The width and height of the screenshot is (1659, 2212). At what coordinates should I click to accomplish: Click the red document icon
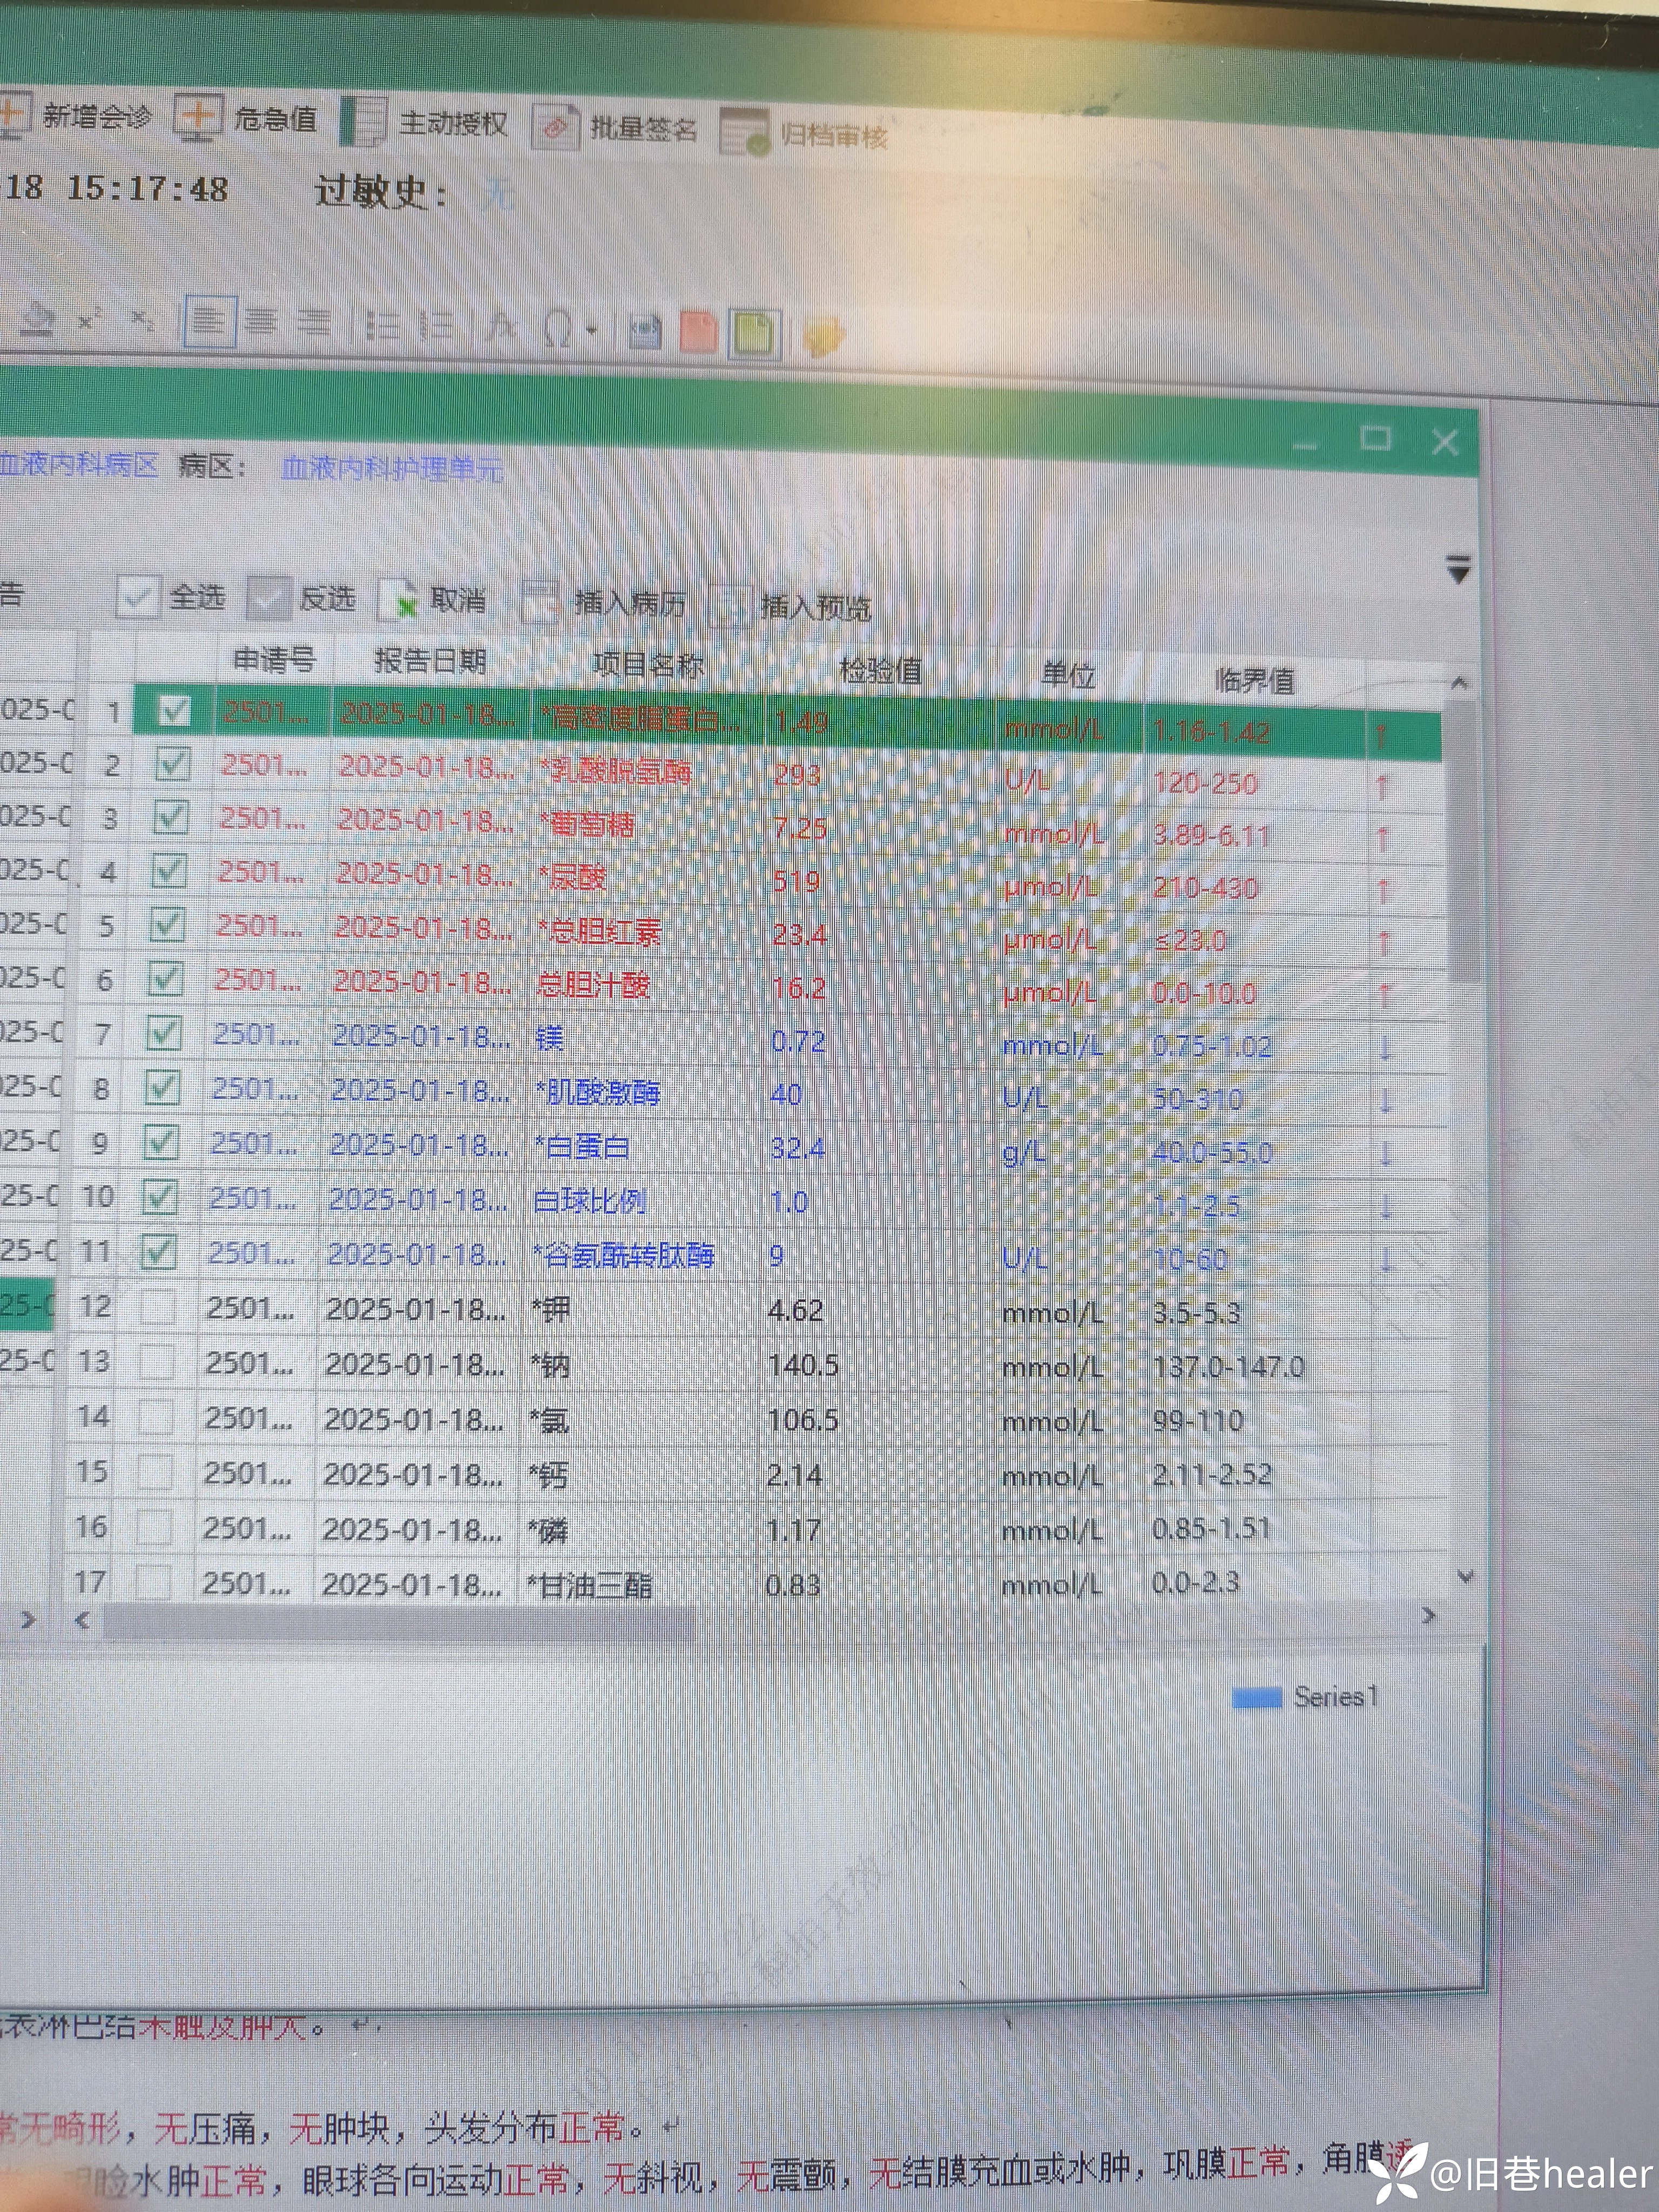pyautogui.click(x=699, y=332)
